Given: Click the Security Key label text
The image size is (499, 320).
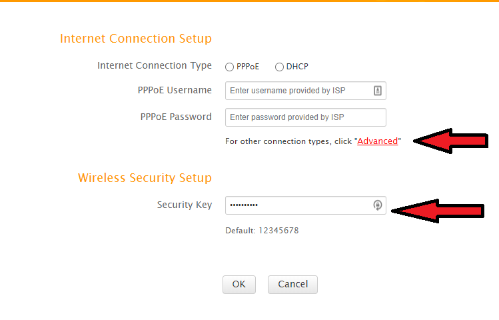Looking at the screenshot, I should [185, 205].
